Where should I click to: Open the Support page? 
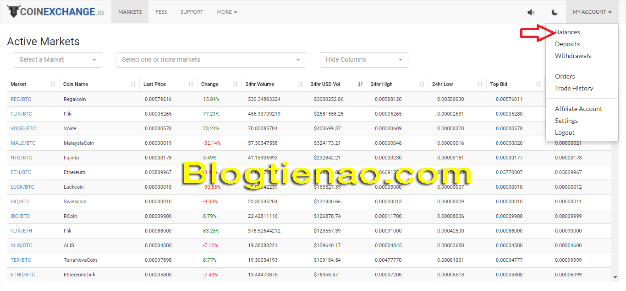[x=192, y=12]
